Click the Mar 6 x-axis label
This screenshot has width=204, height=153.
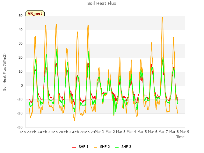coord(153,132)
